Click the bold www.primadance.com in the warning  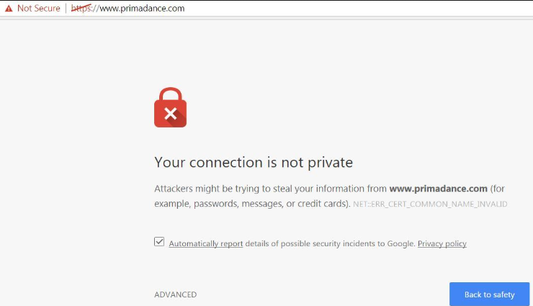point(438,189)
